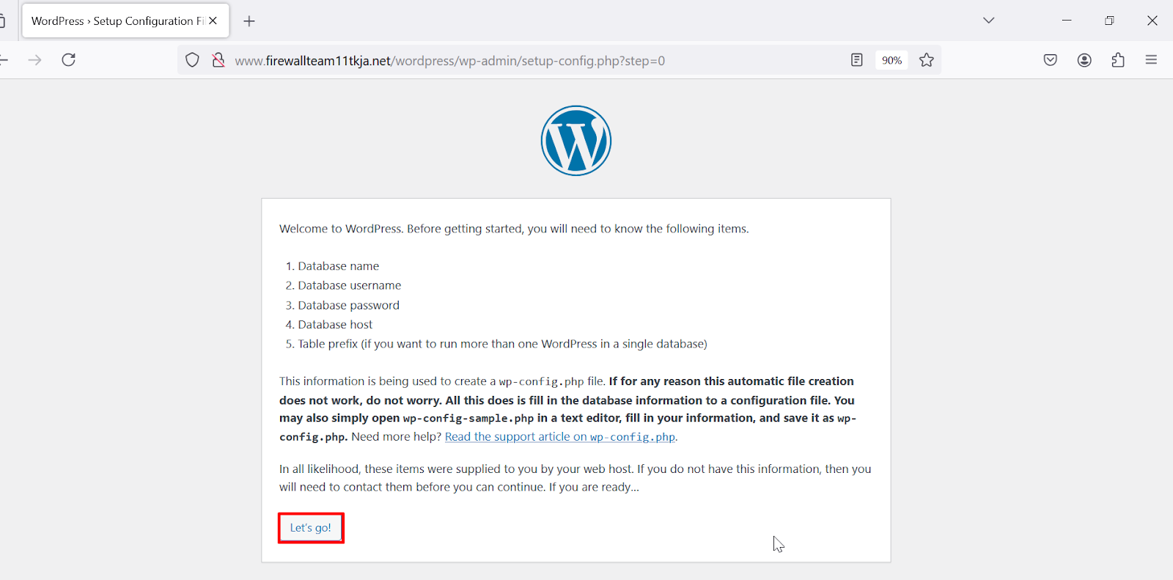Click the insecure connection padlock icon

pyautogui.click(x=218, y=60)
